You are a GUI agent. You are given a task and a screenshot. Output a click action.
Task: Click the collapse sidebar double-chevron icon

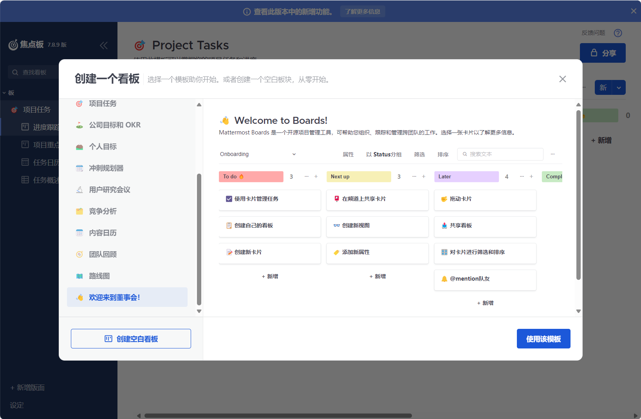[x=104, y=45]
